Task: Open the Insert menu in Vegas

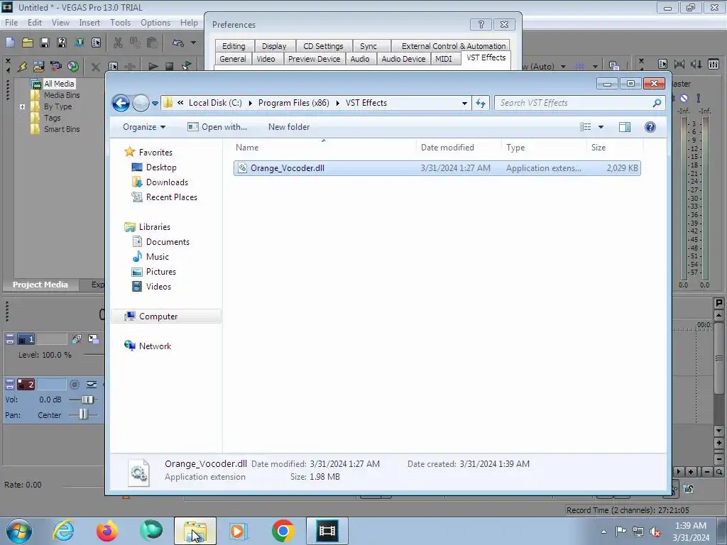Action: click(89, 23)
